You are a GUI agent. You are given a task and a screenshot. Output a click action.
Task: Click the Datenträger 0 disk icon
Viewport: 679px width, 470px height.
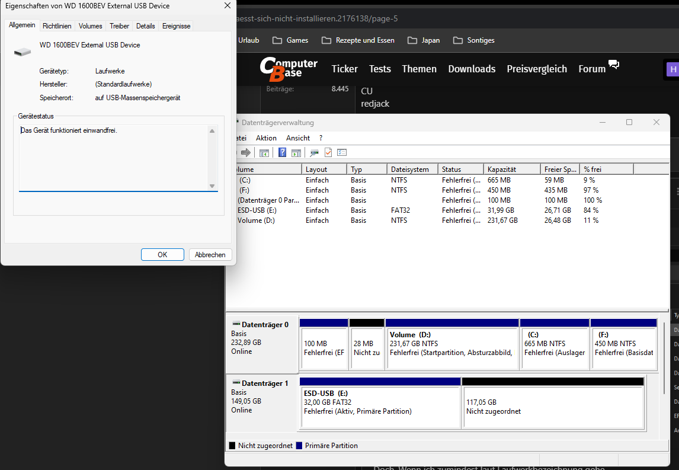pos(236,324)
